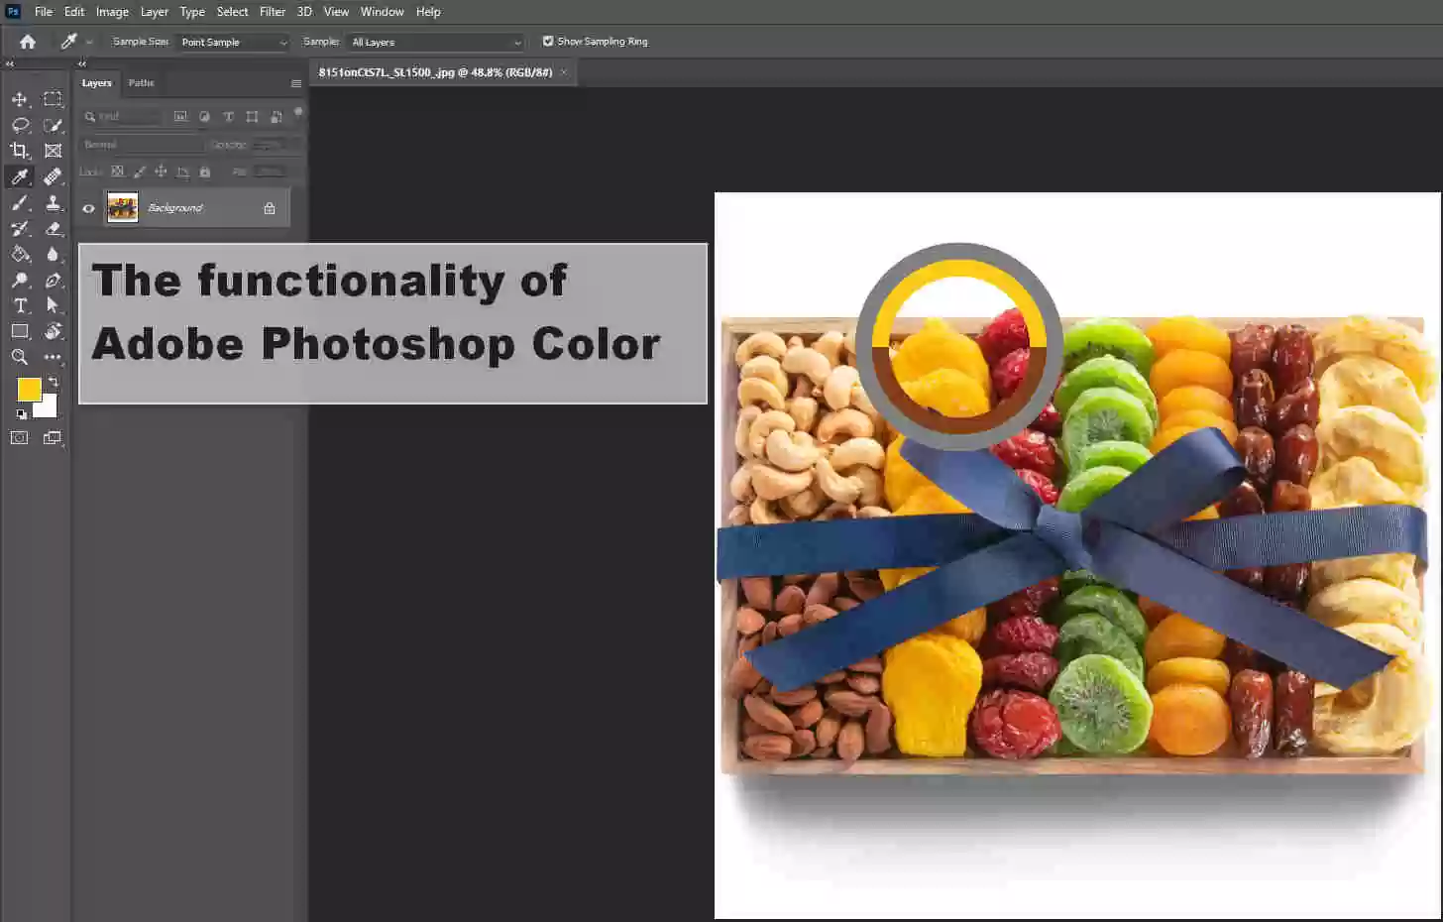Screen dimensions: 1443x922
Task: Select the Zoom tool
Action: 19,357
